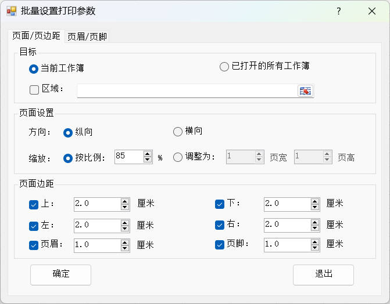Click into the 区域 range input field
The width and height of the screenshot is (390, 304).
tap(186, 91)
